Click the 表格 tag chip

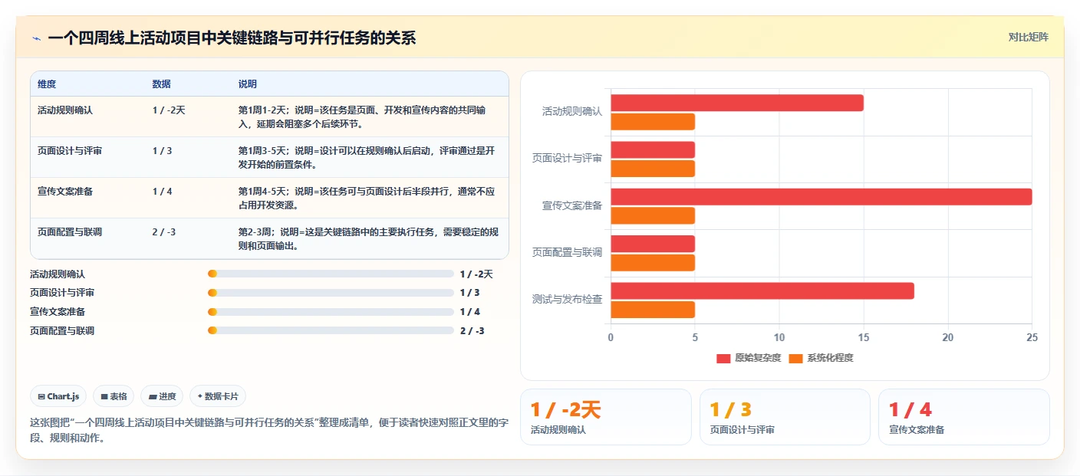[114, 396]
